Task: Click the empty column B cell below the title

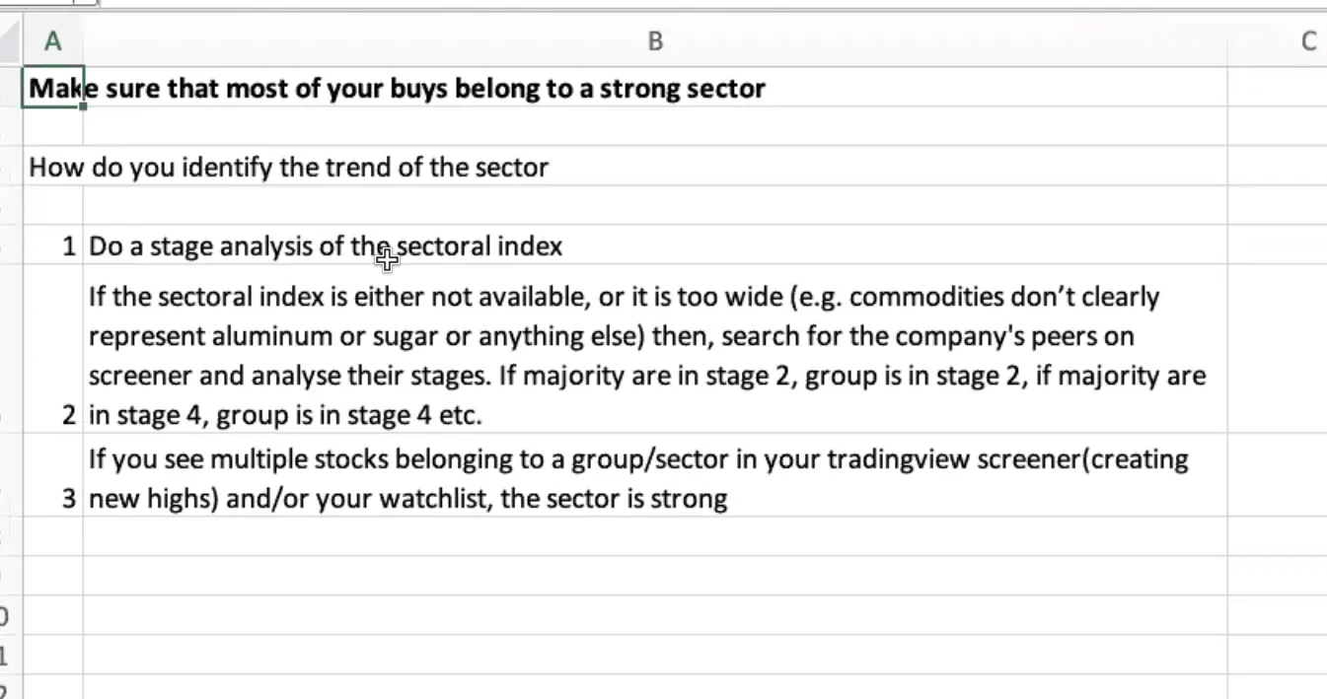Action: tap(654, 126)
